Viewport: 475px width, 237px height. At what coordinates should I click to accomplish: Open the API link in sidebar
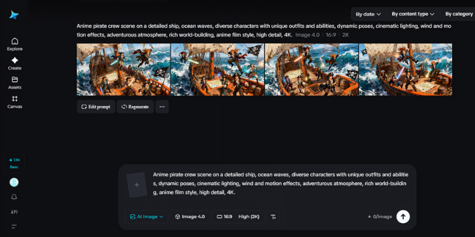(x=14, y=212)
